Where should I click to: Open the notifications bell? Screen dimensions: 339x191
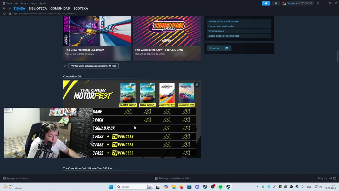276,3
